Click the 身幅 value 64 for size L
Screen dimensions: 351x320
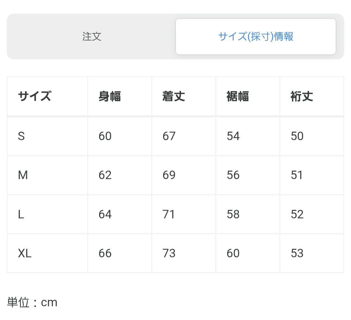(x=104, y=214)
